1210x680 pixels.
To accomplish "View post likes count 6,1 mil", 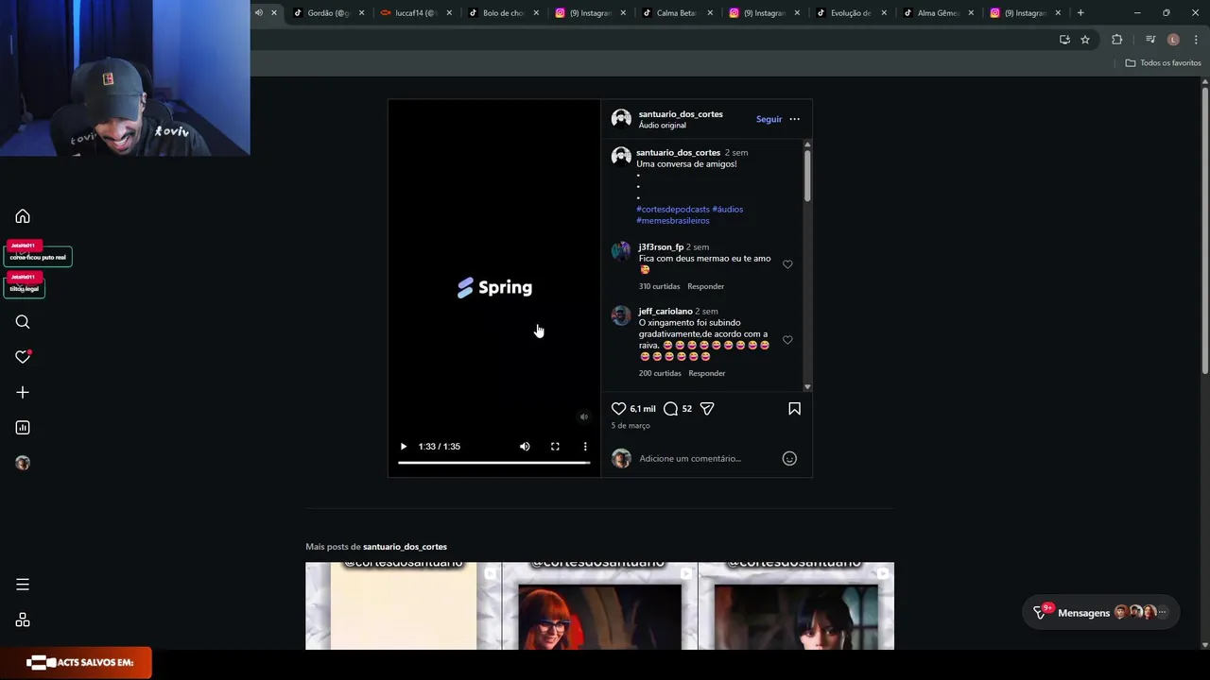I will point(643,409).
